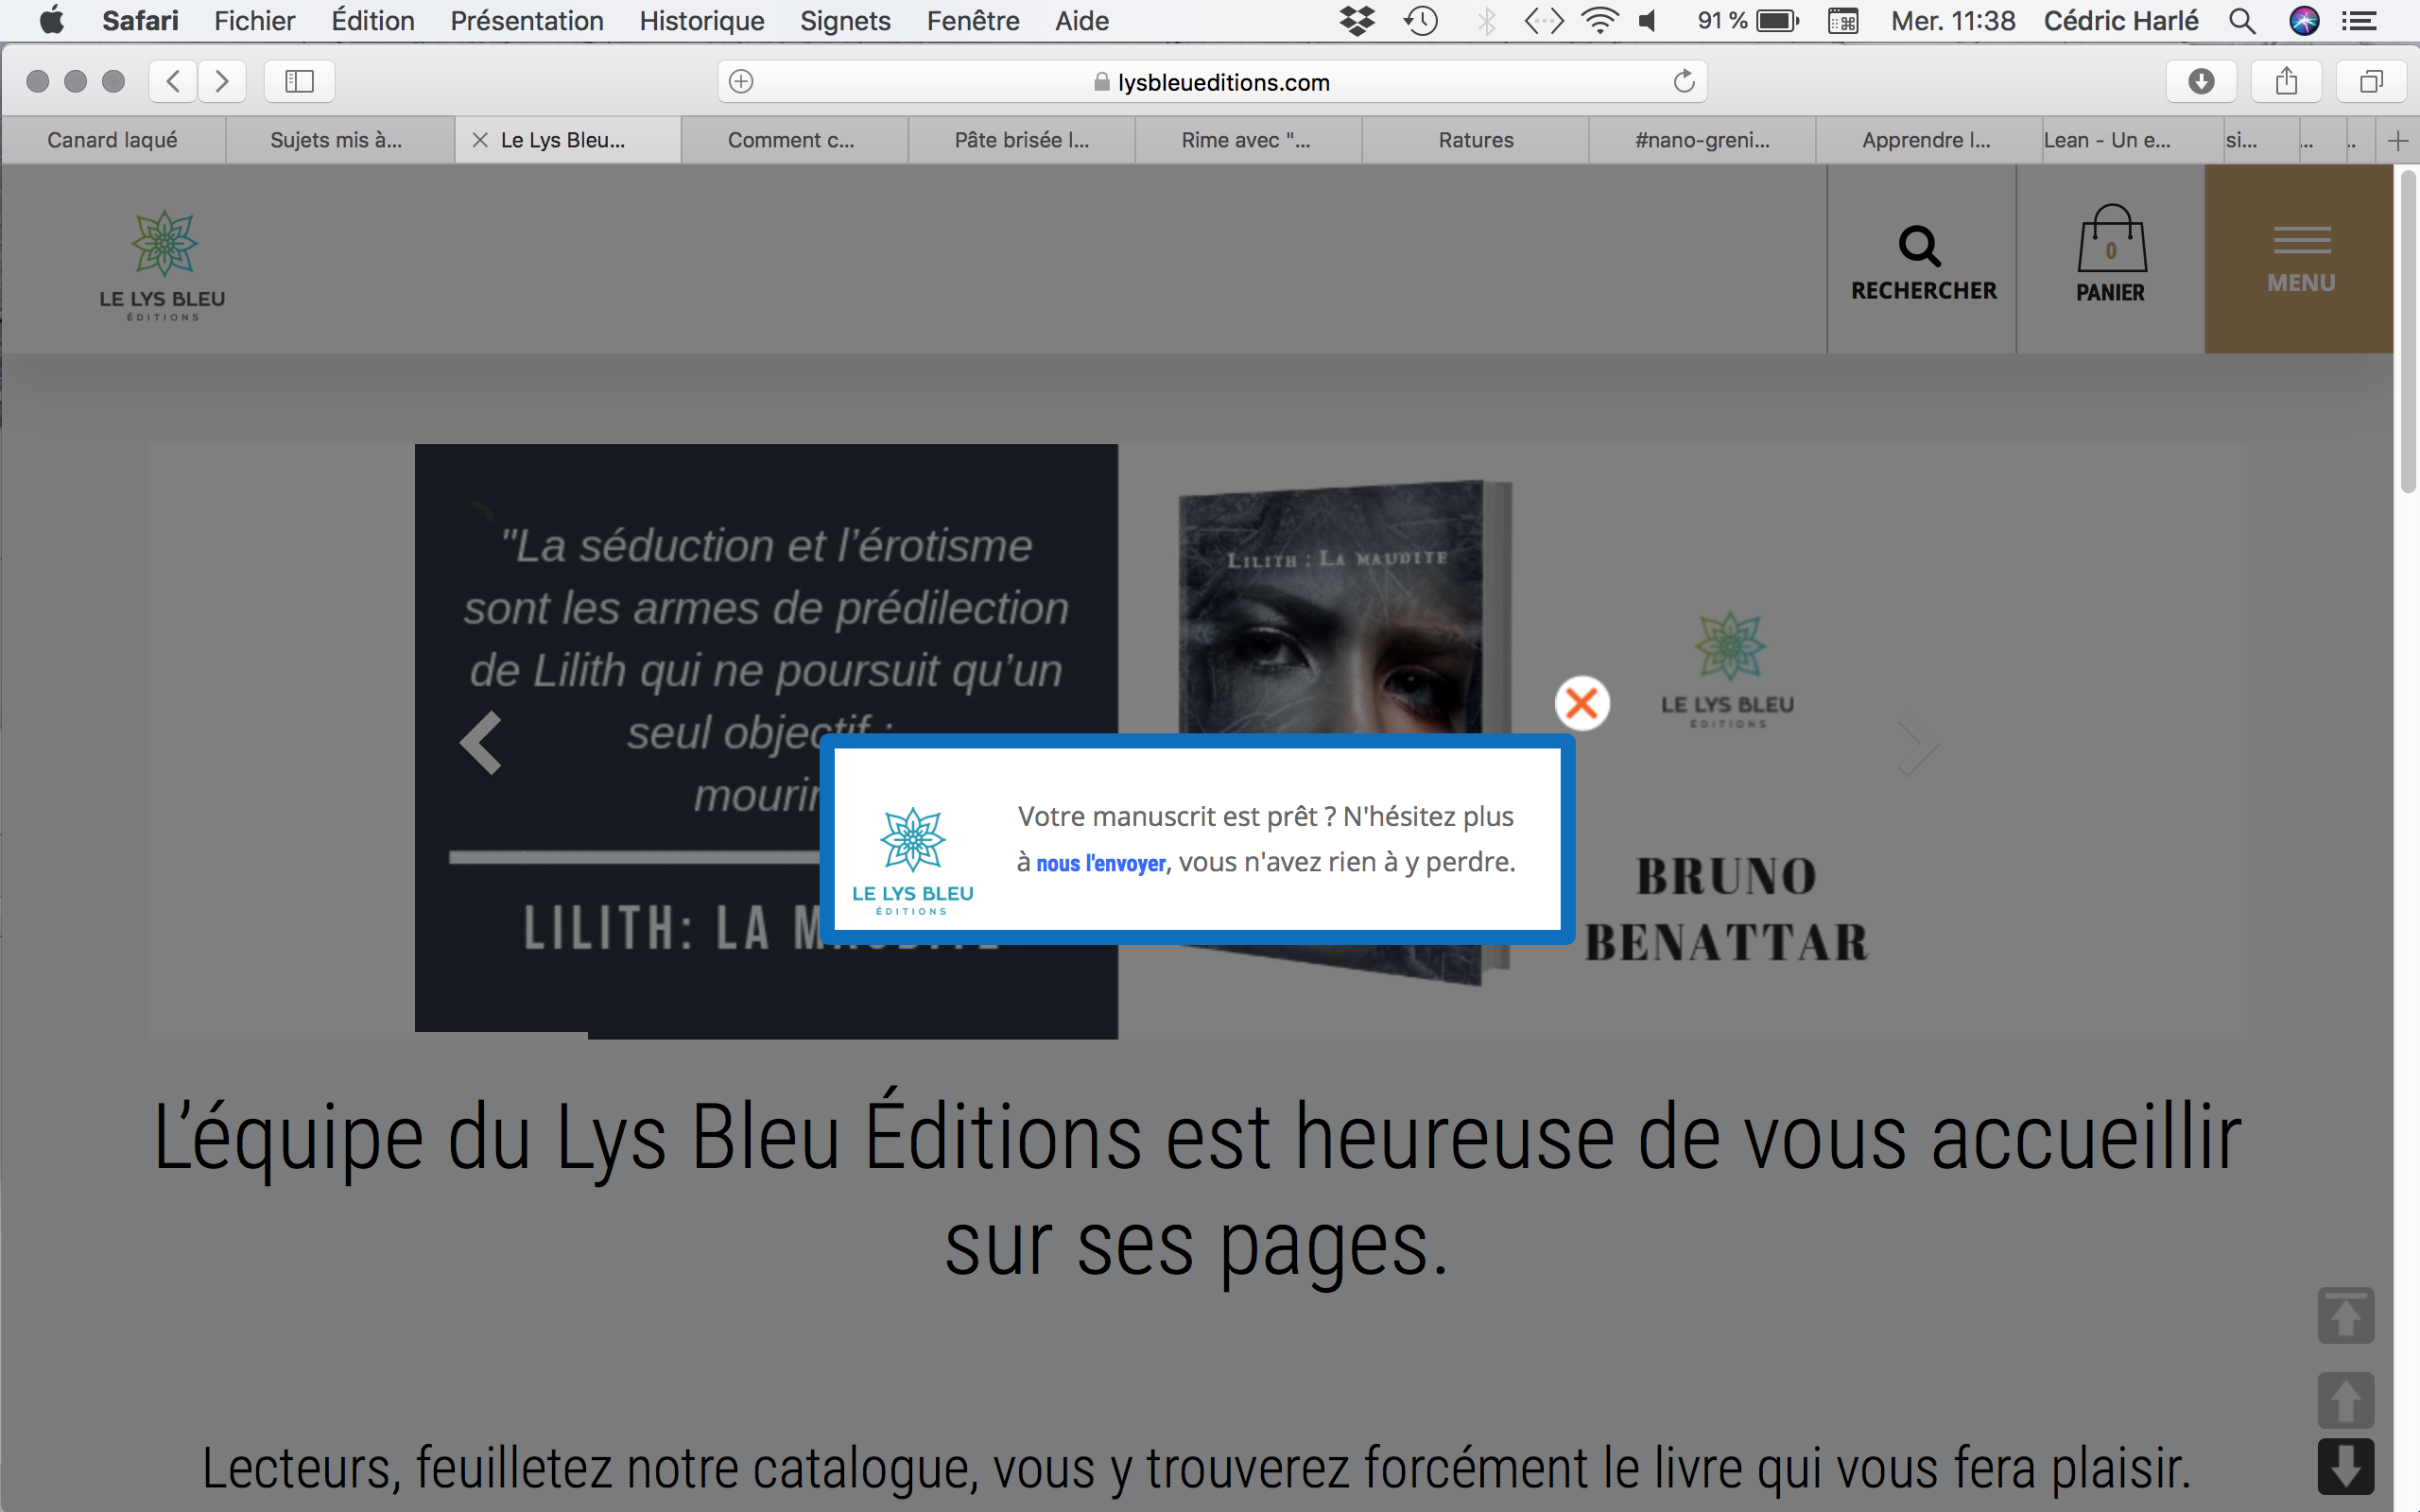Click the black scroll-down arrow button
The height and width of the screenshot is (1512, 2420).
(x=2345, y=1467)
